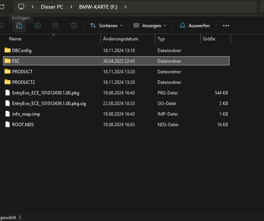Click the 2 KB size cell
The image size is (264, 221).
tap(223, 103)
